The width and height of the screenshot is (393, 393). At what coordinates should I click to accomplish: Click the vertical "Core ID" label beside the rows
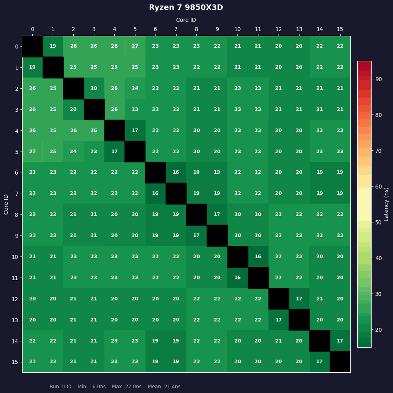click(6, 204)
